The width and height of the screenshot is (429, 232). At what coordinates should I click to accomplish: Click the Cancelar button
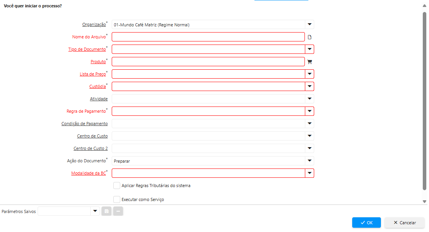tap(405, 223)
